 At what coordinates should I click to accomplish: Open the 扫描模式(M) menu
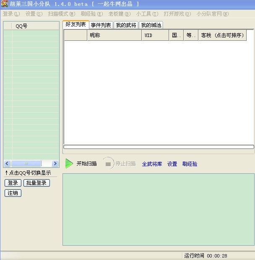pyautogui.click(x=62, y=14)
